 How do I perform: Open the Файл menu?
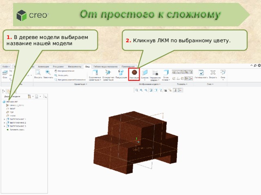6,67
